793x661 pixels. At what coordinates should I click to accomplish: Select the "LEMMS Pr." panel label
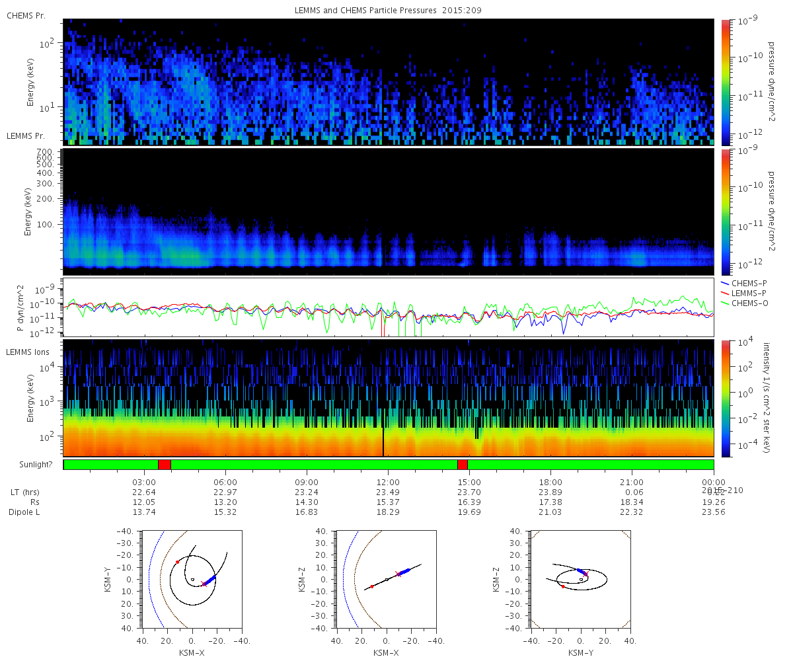click(26, 136)
